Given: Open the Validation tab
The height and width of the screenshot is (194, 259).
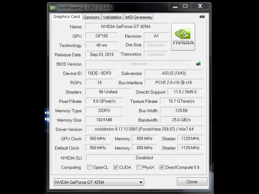Looking at the screenshot, I should (x=112, y=17).
